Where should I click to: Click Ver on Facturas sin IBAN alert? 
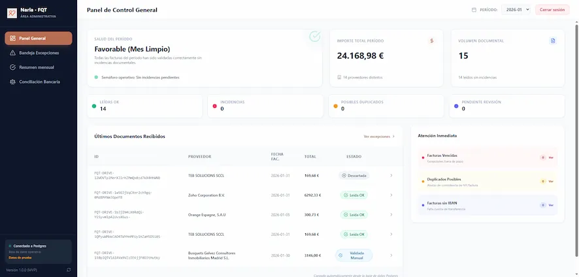(x=551, y=205)
